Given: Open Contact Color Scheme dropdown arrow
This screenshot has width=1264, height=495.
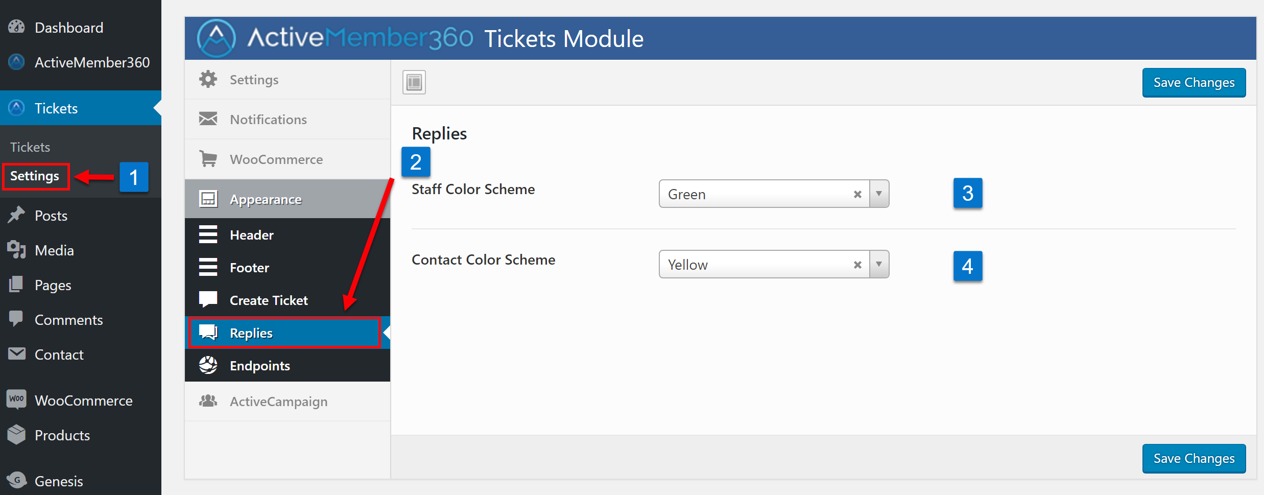Looking at the screenshot, I should pyautogui.click(x=879, y=264).
